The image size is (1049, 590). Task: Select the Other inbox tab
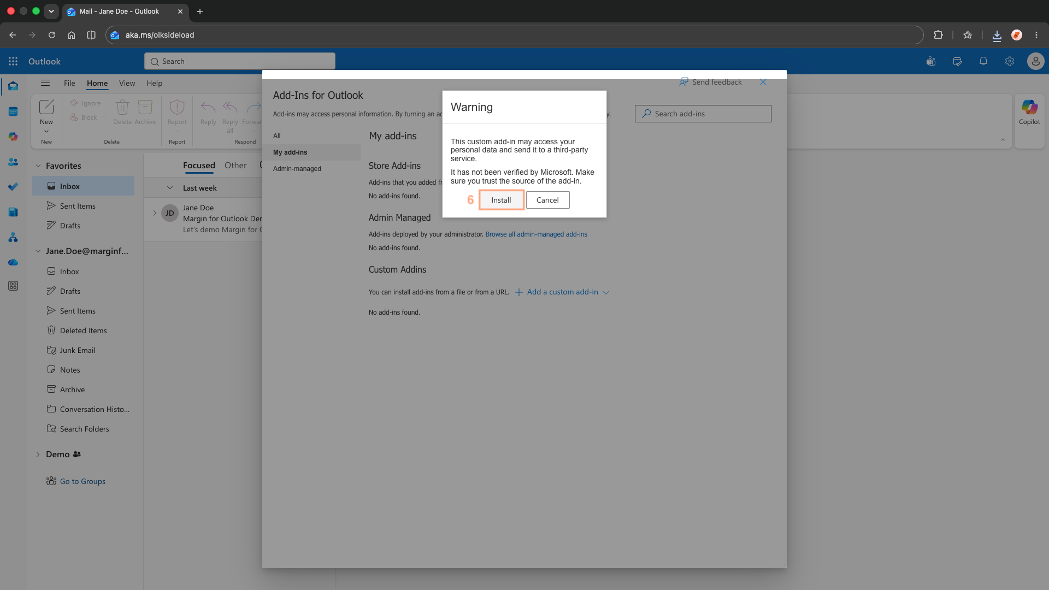tap(235, 165)
